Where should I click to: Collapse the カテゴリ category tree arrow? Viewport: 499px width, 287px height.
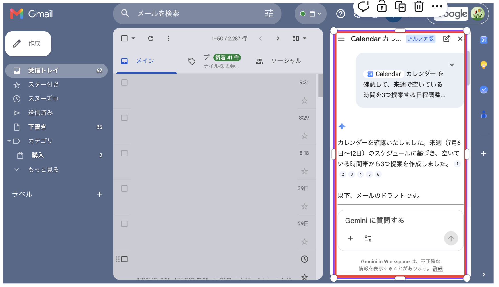pyautogui.click(x=9, y=141)
